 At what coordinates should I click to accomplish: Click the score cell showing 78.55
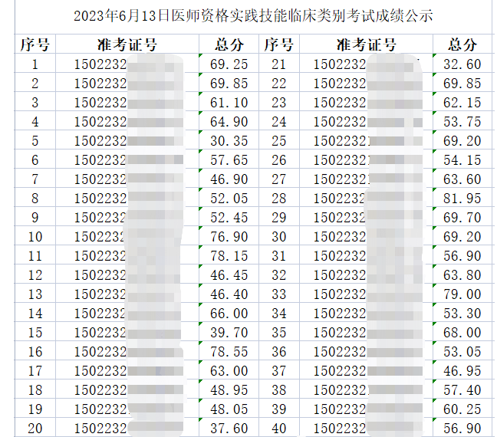pyautogui.click(x=229, y=352)
